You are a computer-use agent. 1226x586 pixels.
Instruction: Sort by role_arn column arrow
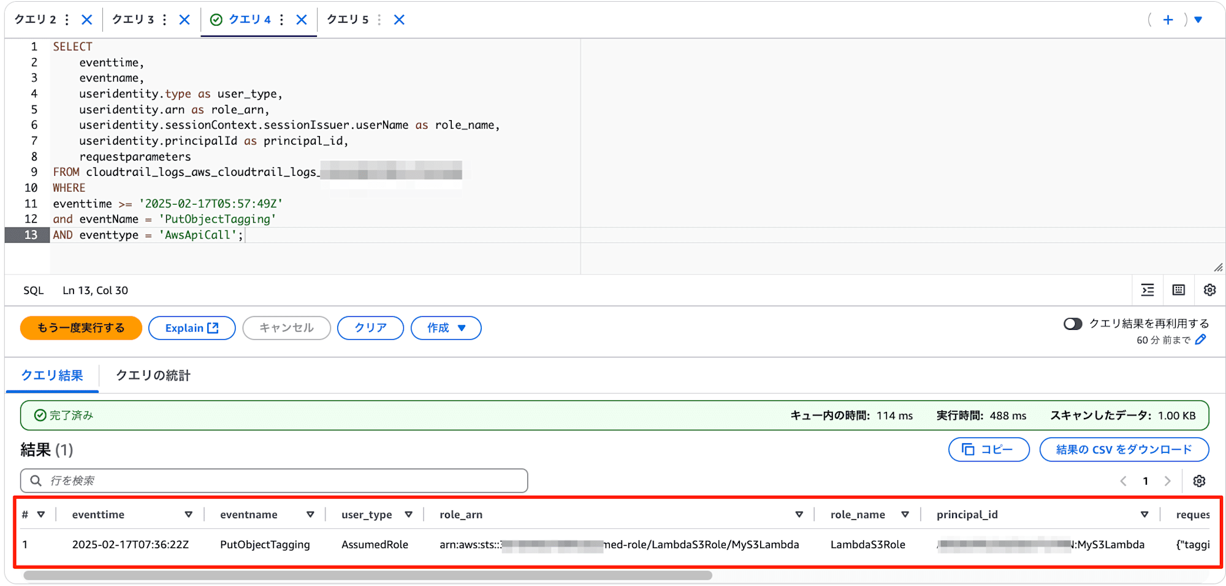[x=799, y=514]
